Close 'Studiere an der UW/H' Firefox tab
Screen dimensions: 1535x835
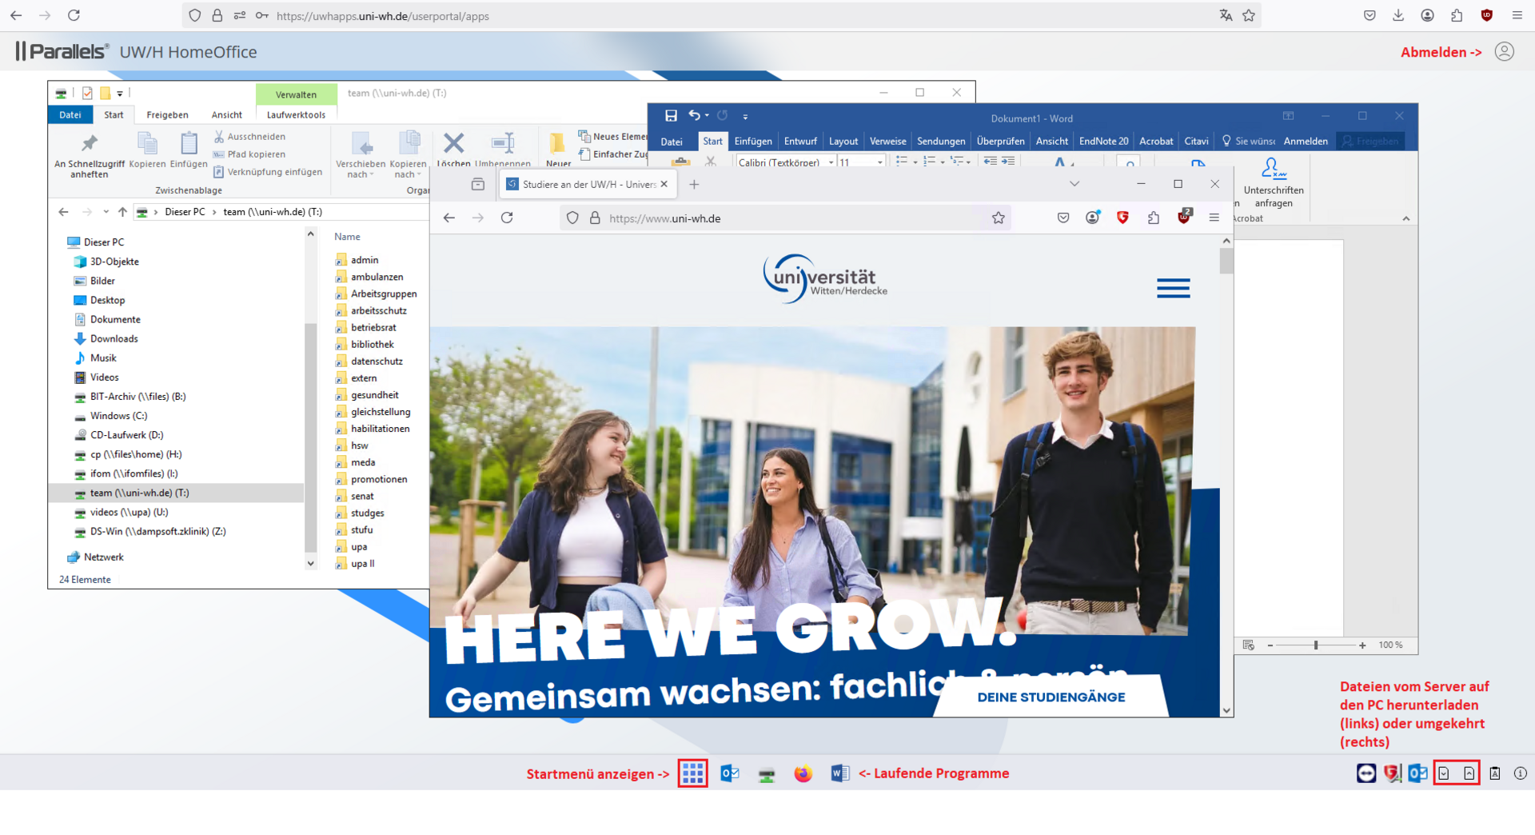(664, 184)
